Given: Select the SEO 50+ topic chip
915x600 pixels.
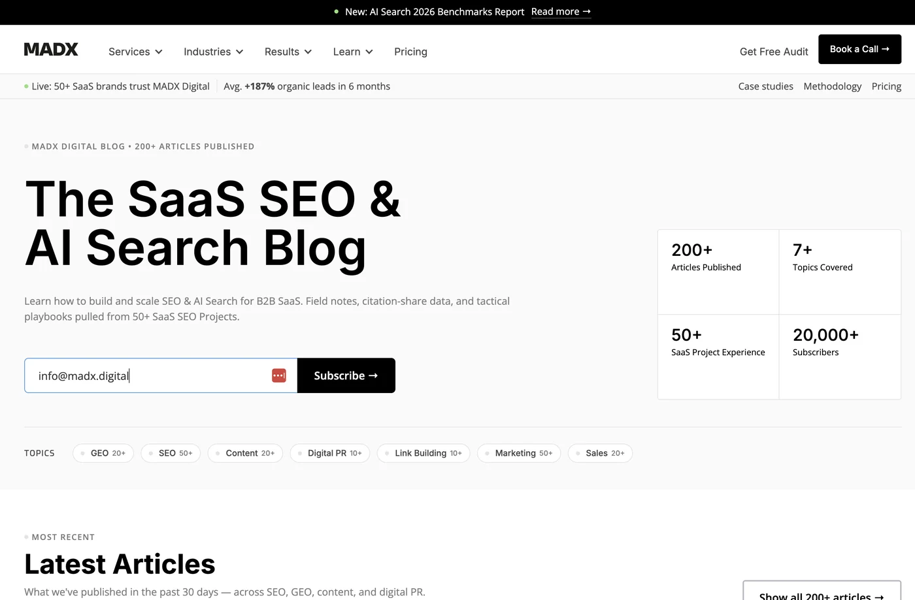Looking at the screenshot, I should coord(171,453).
